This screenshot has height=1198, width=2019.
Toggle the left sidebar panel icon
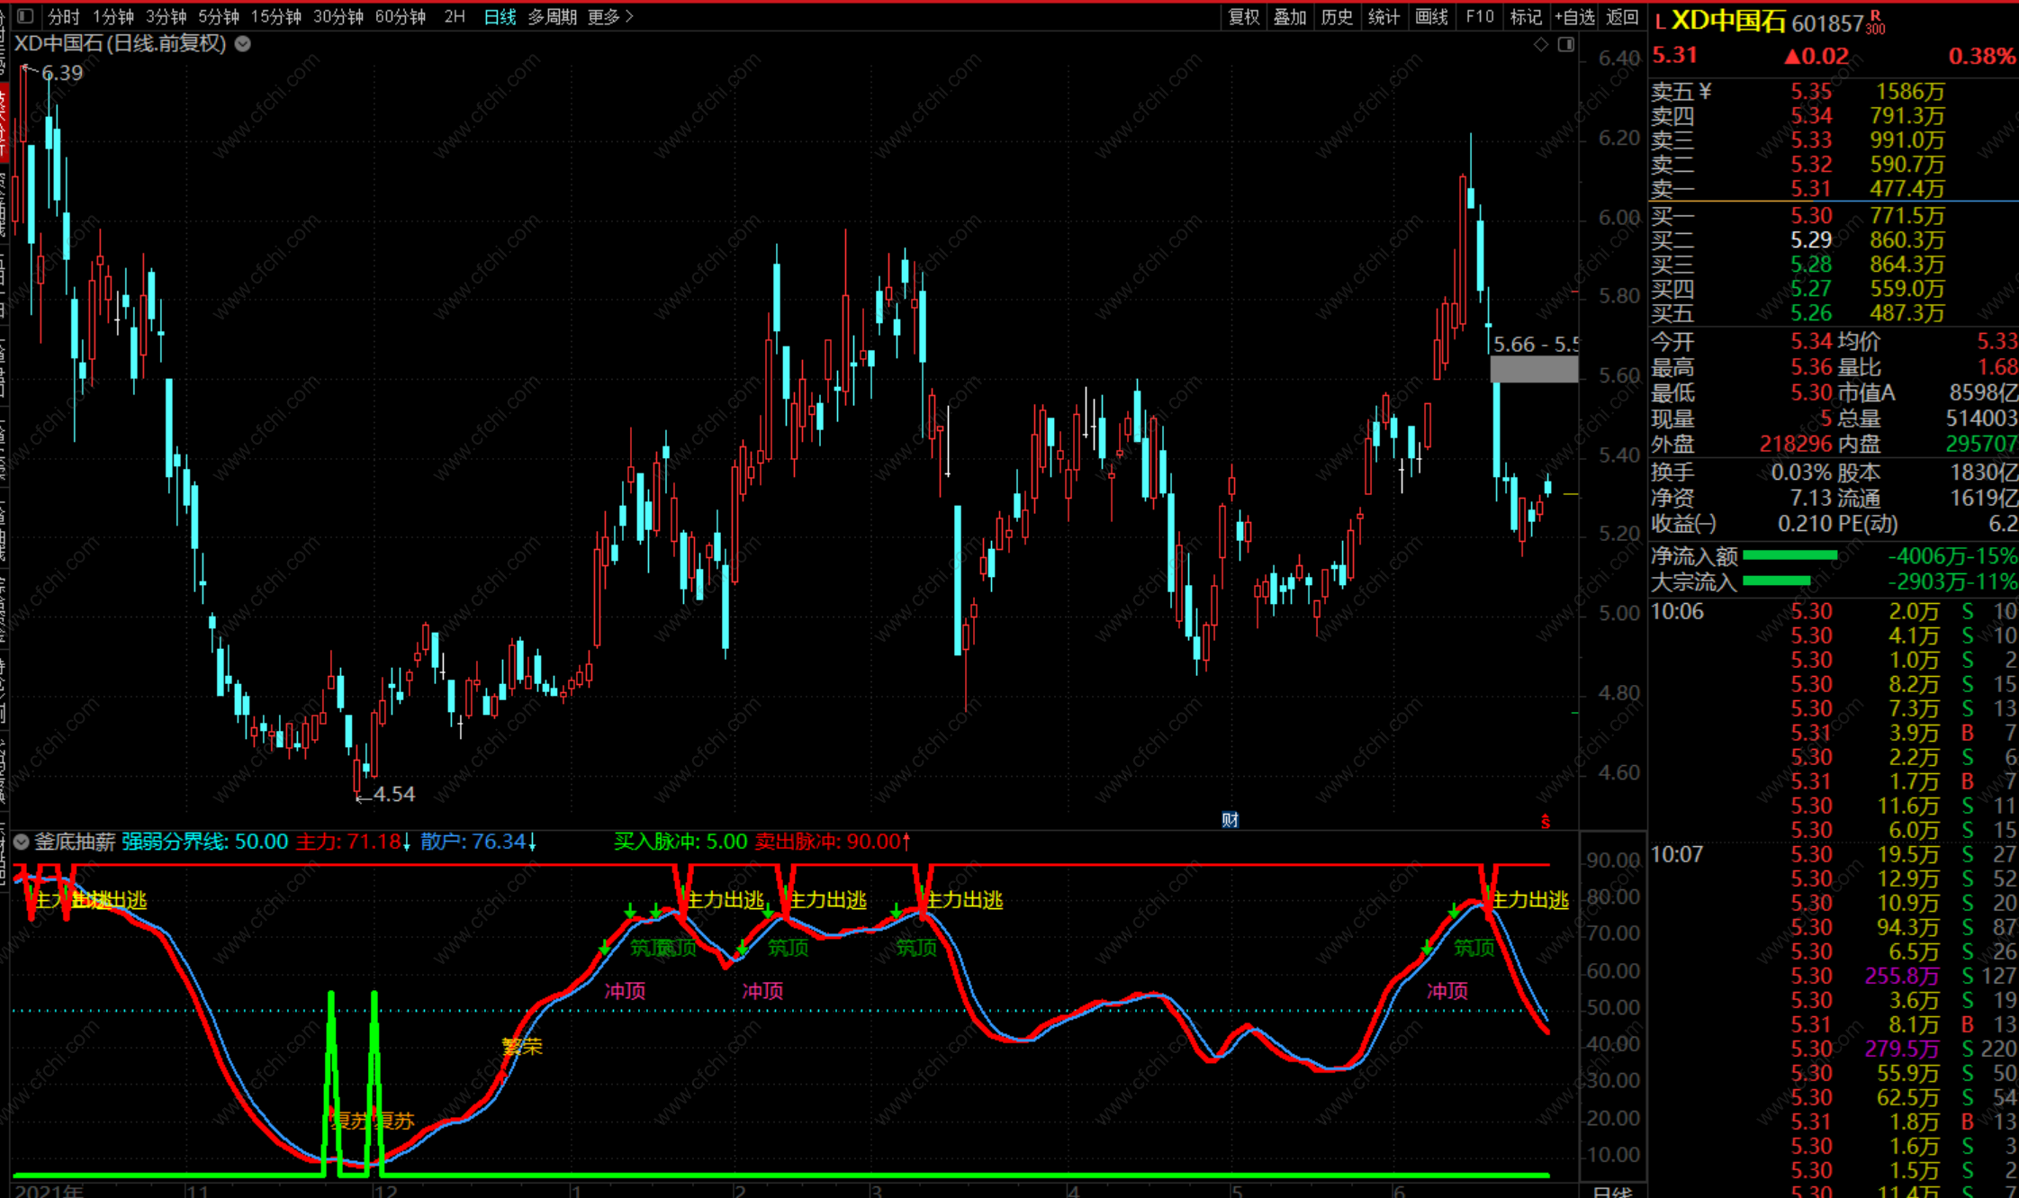pos(25,16)
